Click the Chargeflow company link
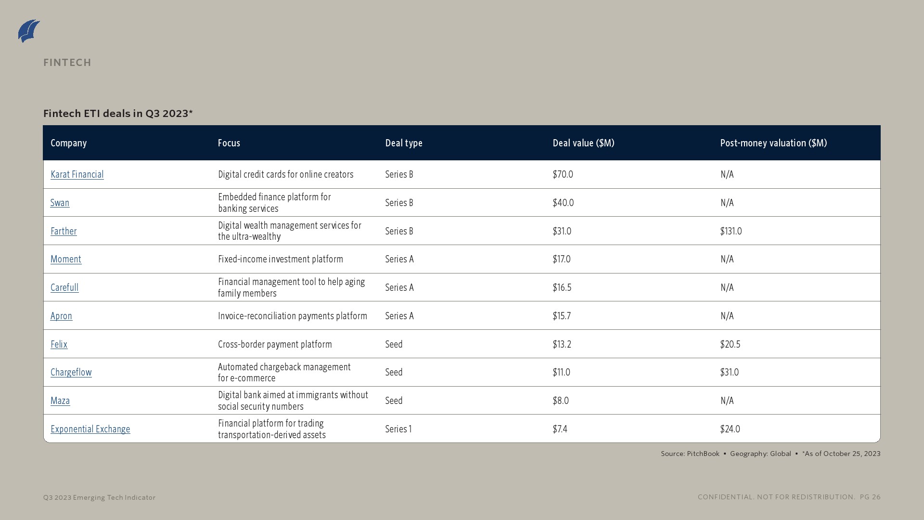The height and width of the screenshot is (520, 924). pyautogui.click(x=71, y=372)
